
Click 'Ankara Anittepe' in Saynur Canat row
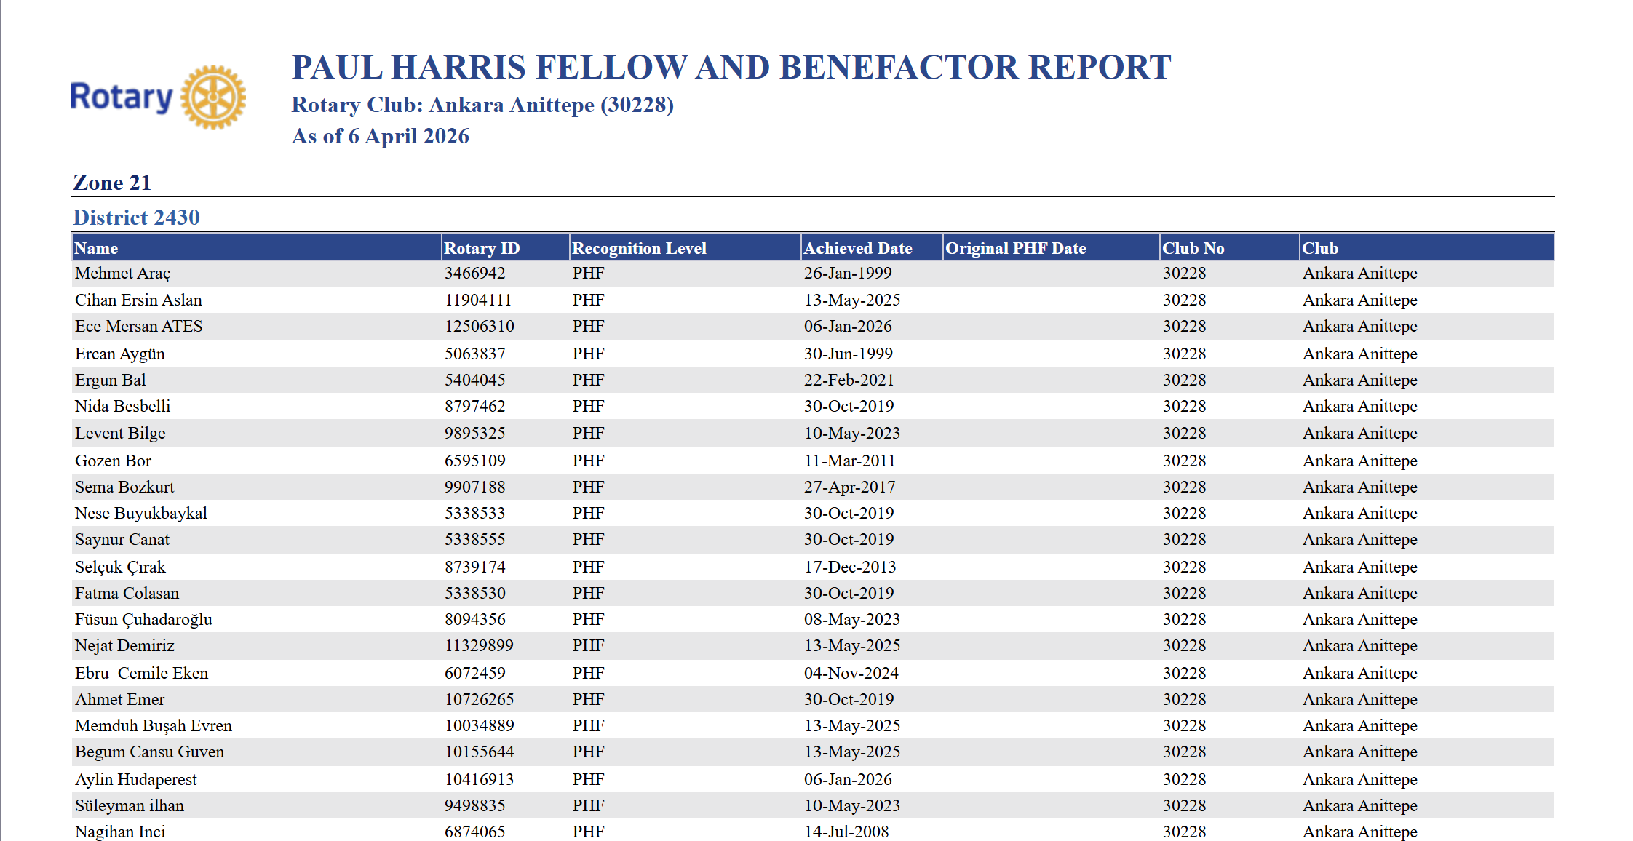pyautogui.click(x=1360, y=539)
